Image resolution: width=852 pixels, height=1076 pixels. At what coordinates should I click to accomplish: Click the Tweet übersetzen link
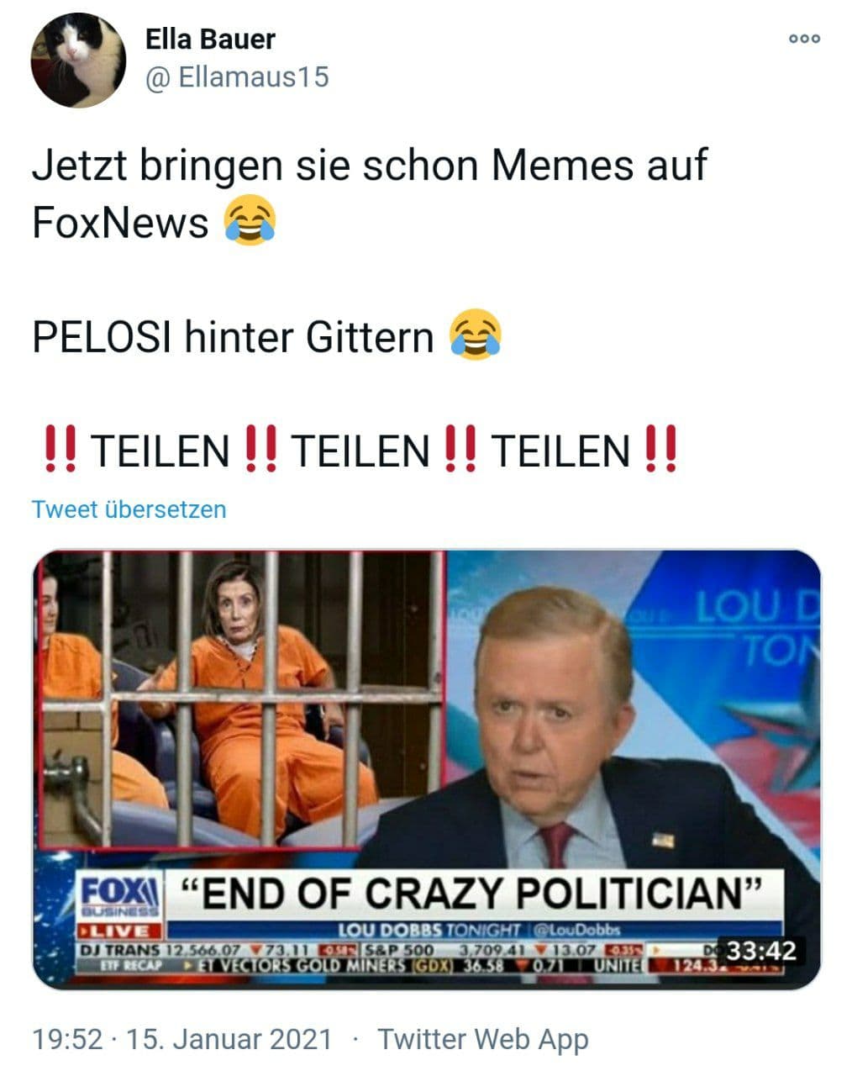129,509
